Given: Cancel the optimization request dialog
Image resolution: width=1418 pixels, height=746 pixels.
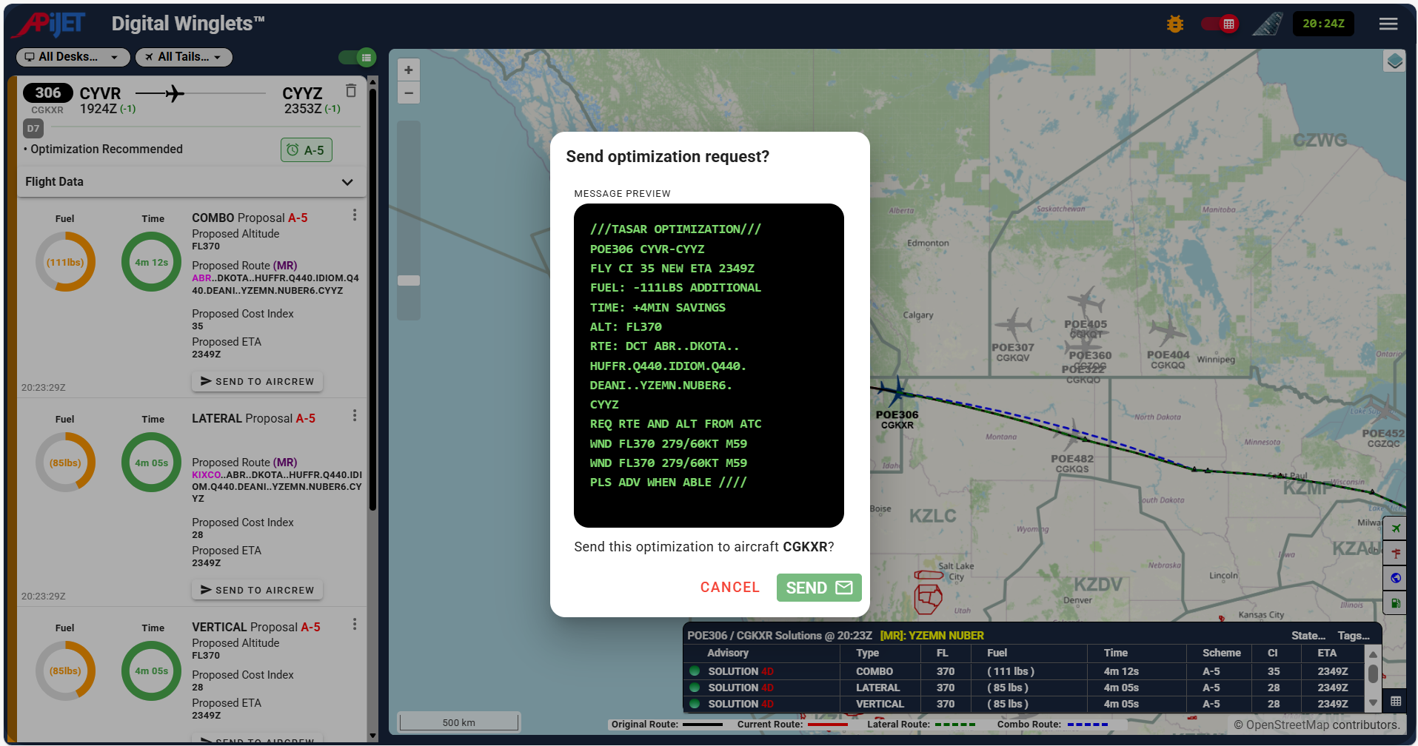Looking at the screenshot, I should (730, 588).
